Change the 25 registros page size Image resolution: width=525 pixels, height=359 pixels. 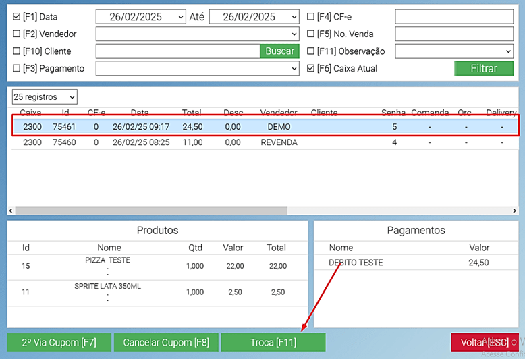point(45,97)
